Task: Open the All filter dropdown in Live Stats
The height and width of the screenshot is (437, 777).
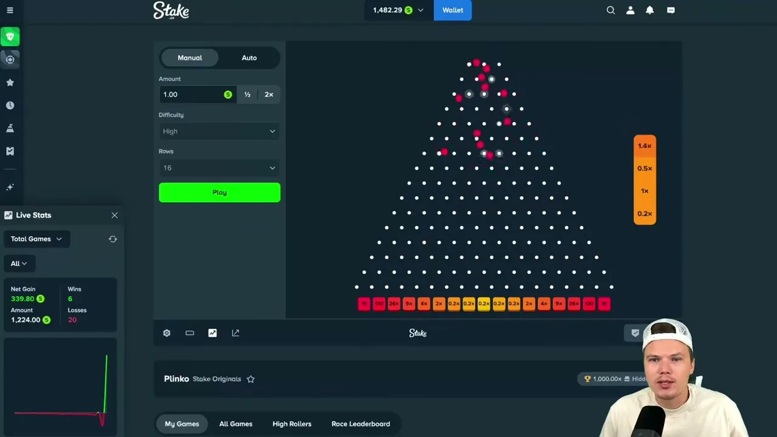Action: click(19, 263)
